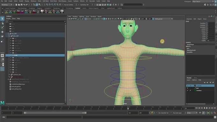Switch to single perspective pane layout

[x=2, y=55]
